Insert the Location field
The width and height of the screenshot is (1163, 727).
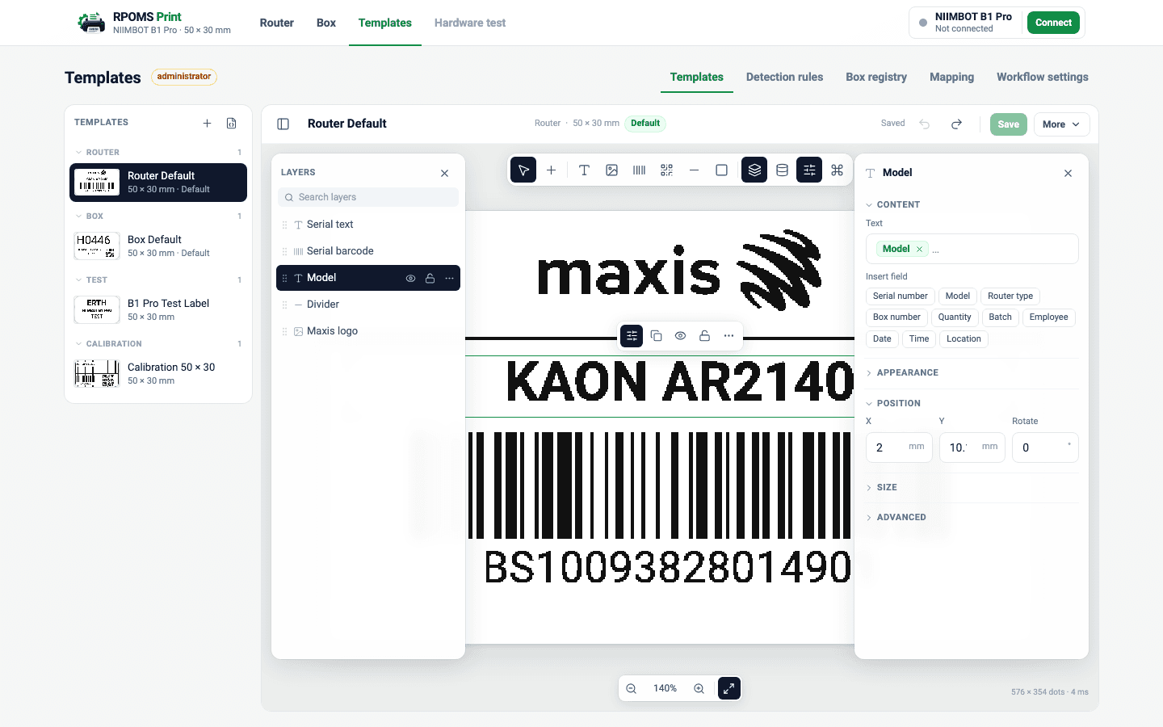[x=964, y=338]
